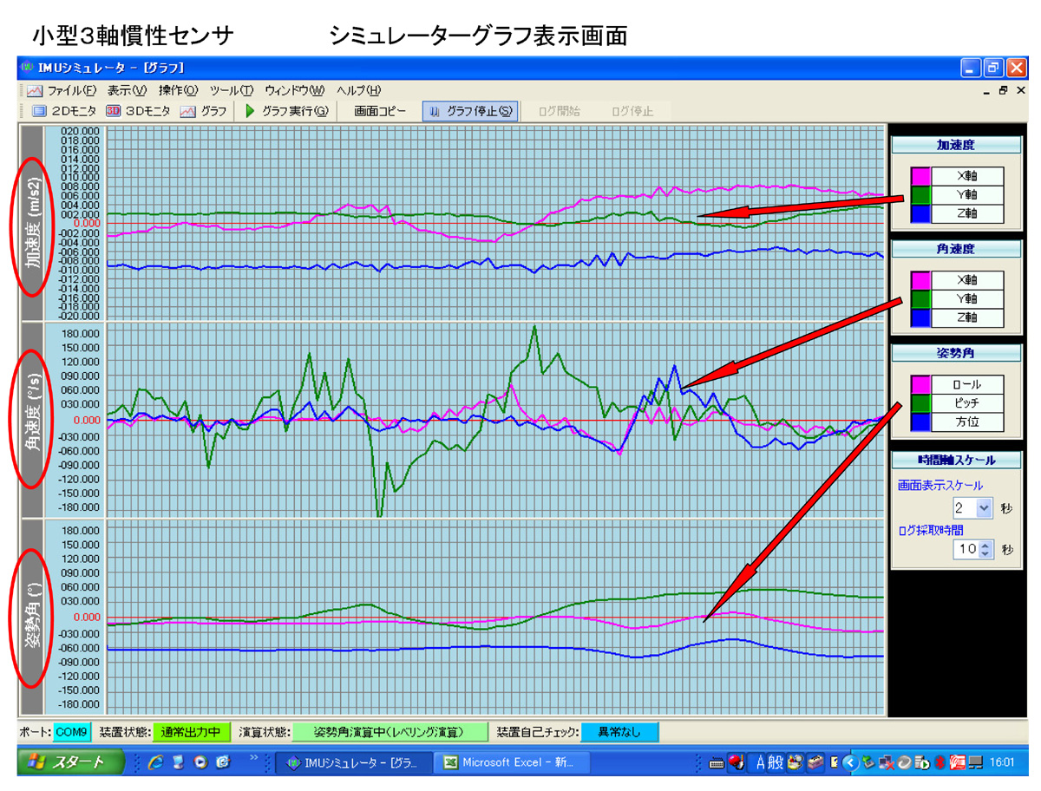Open the ファイル(F) menu
This screenshot has height=791, width=1041.
(71, 90)
